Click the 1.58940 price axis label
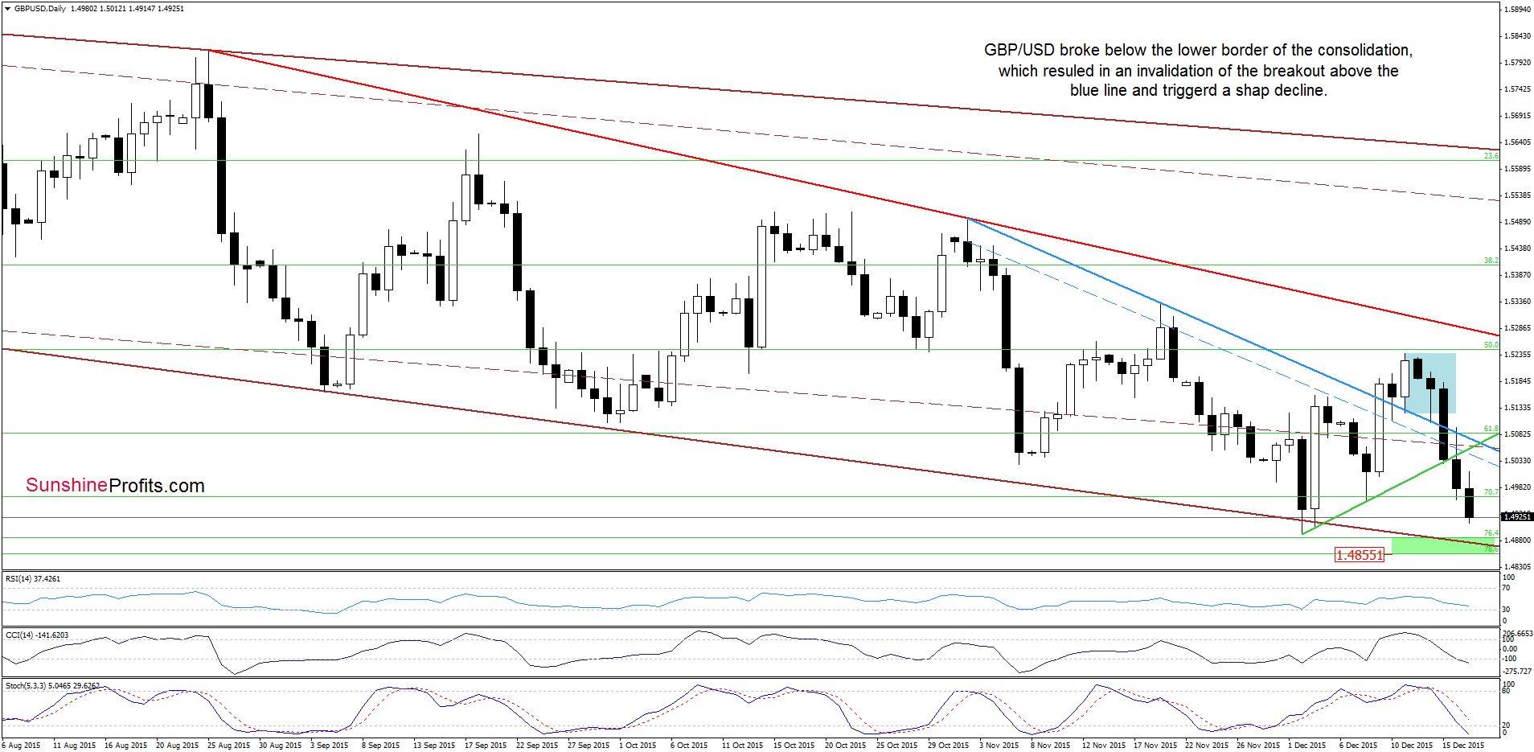The image size is (1534, 752). tap(1517, 10)
